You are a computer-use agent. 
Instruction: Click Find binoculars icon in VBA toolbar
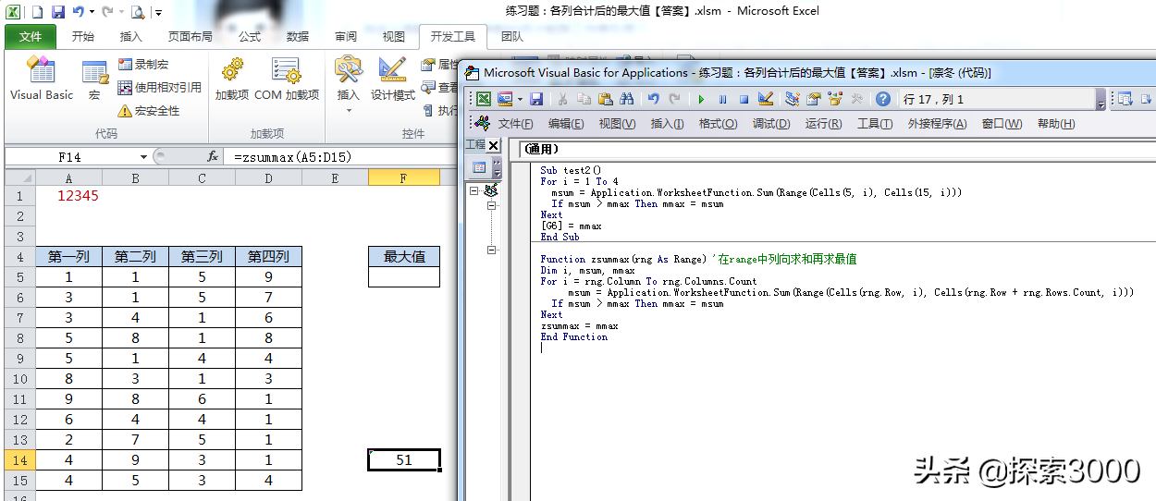point(627,99)
